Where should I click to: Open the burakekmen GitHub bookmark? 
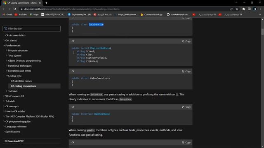pyautogui.click(x=178, y=15)
